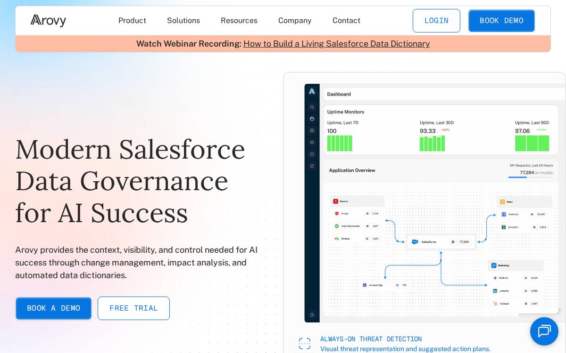This screenshot has width=566, height=353.
Task: Open the Company menu
Action: pyautogui.click(x=295, y=21)
